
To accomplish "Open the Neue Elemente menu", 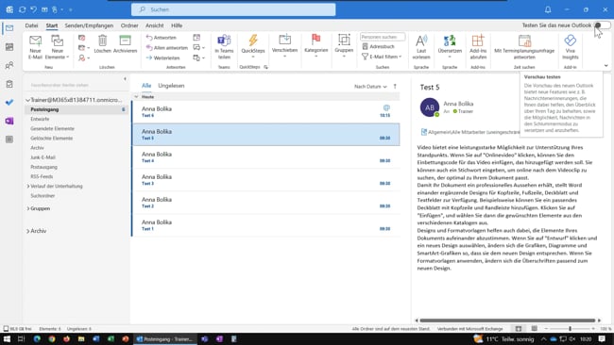I will pyautogui.click(x=58, y=47).
